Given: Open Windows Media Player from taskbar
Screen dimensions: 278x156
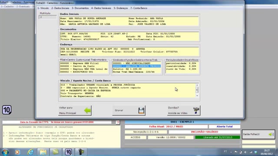Looking at the screenshot, I should [x=17, y=152].
